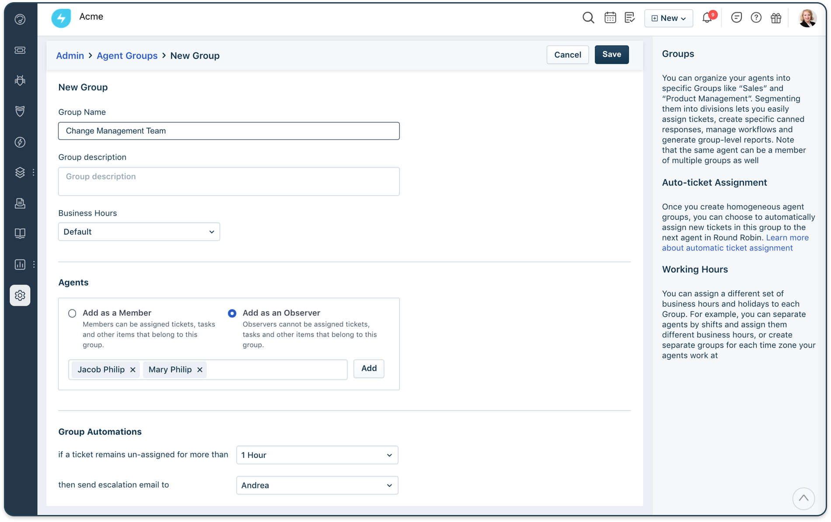831x522 pixels.
Task: Remove Jacob Philip from the agent list
Action: click(x=133, y=369)
